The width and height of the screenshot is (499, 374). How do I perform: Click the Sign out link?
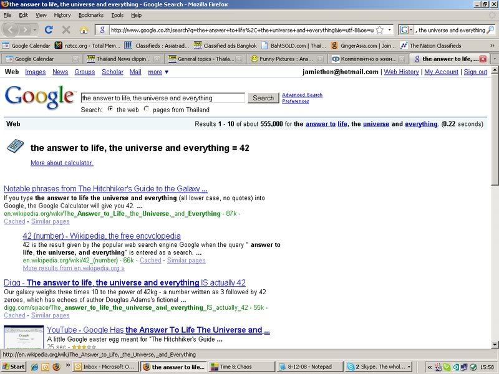(x=475, y=72)
